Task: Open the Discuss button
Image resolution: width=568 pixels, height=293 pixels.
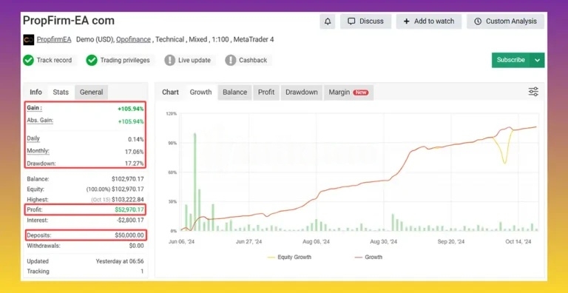Action: click(365, 21)
